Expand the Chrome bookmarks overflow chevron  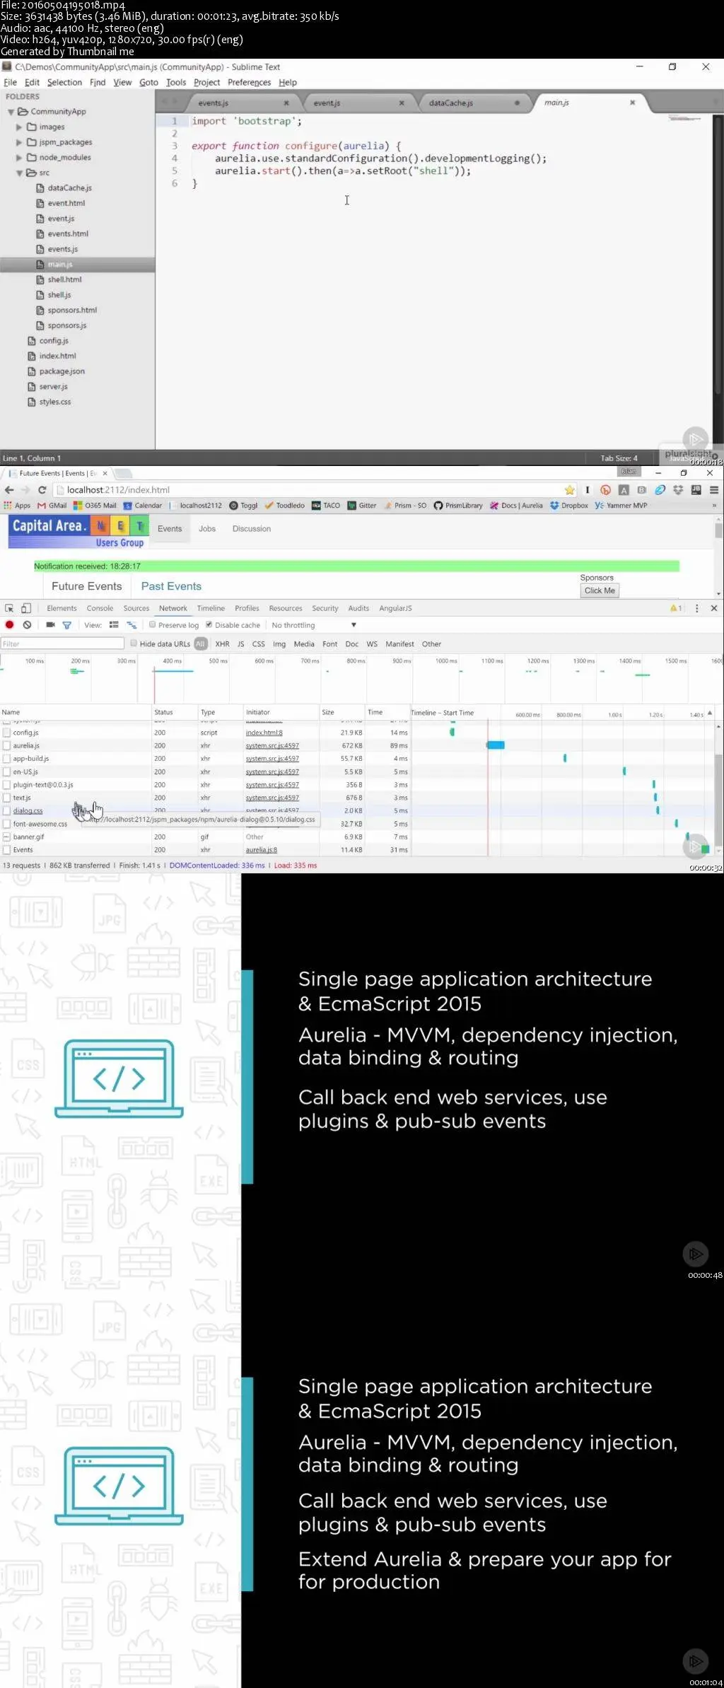pyautogui.click(x=714, y=506)
